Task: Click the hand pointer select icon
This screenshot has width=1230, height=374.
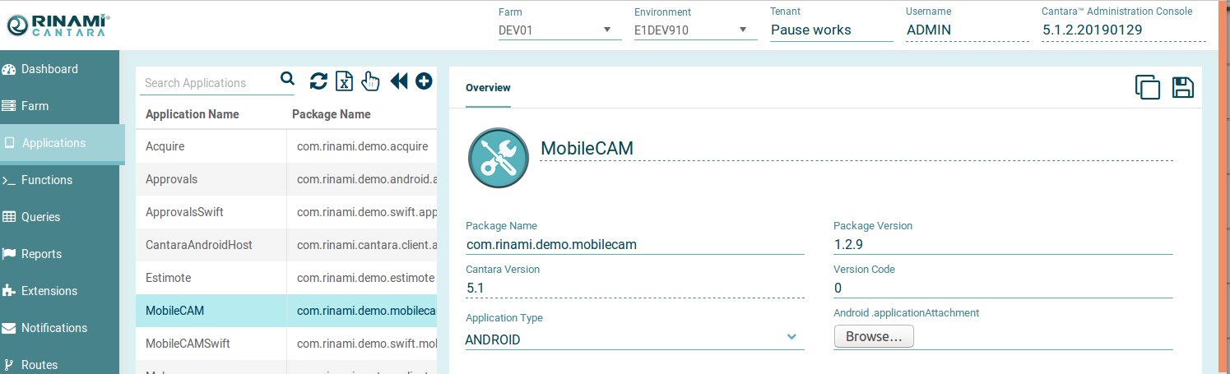Action: pos(370,81)
